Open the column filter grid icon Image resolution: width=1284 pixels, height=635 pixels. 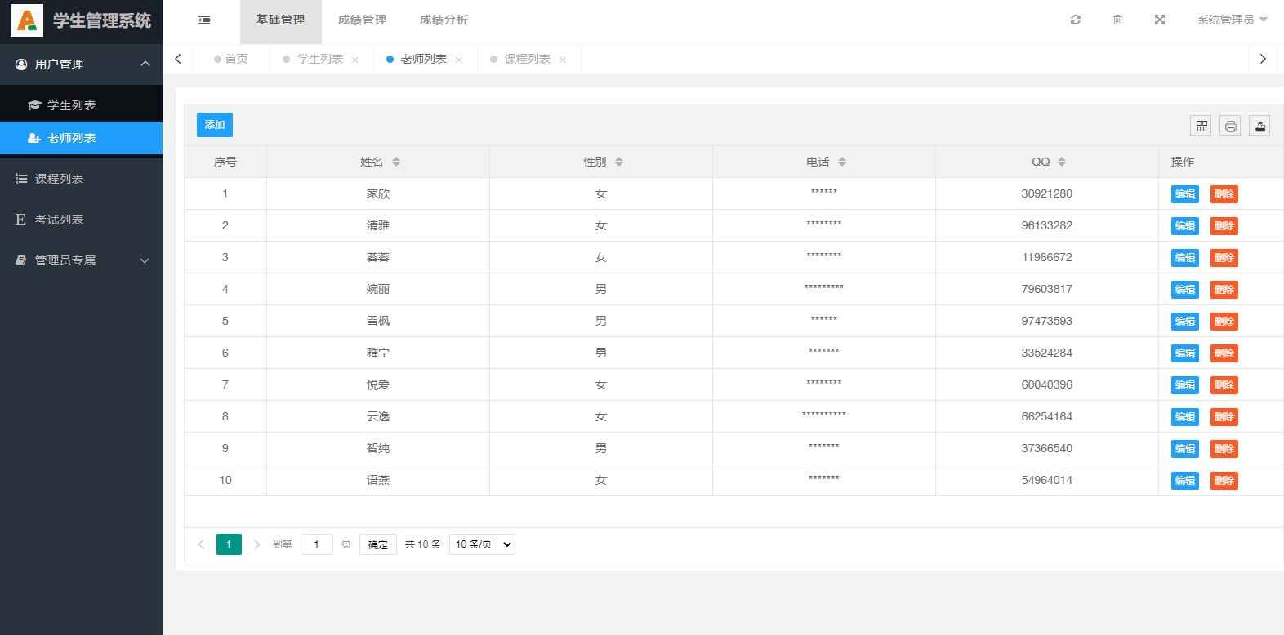coord(1201,126)
